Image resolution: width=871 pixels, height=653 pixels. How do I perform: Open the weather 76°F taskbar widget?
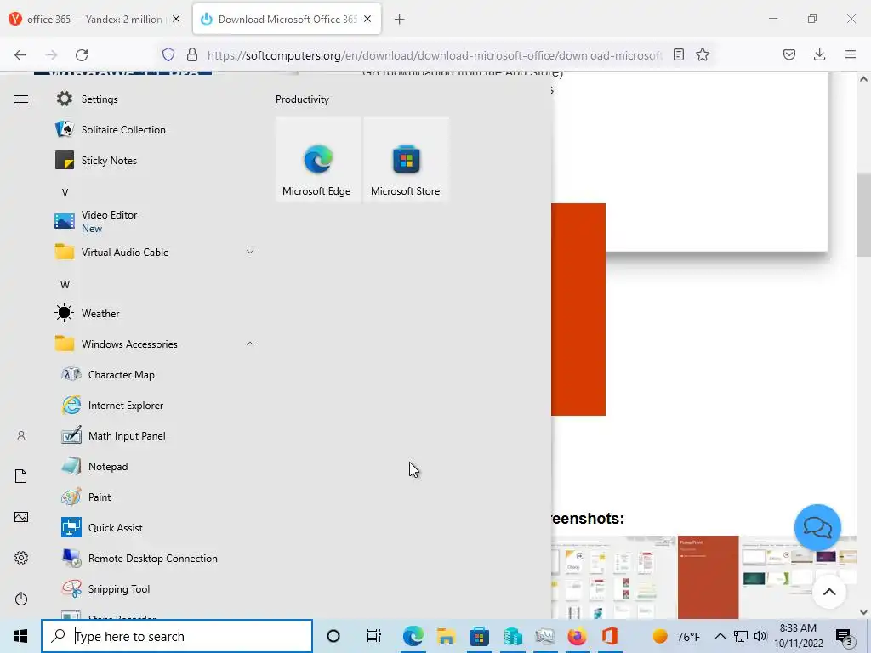[x=676, y=636]
